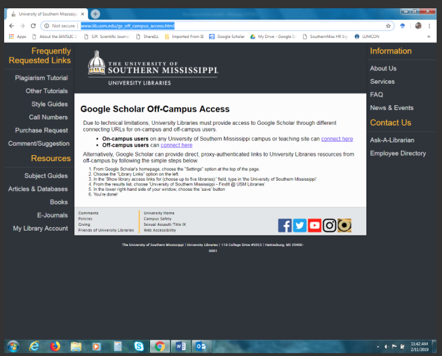Image resolution: width=442 pixels, height=356 pixels.
Task: Open the About the IAMSLIC bookmark
Action: pos(54,37)
